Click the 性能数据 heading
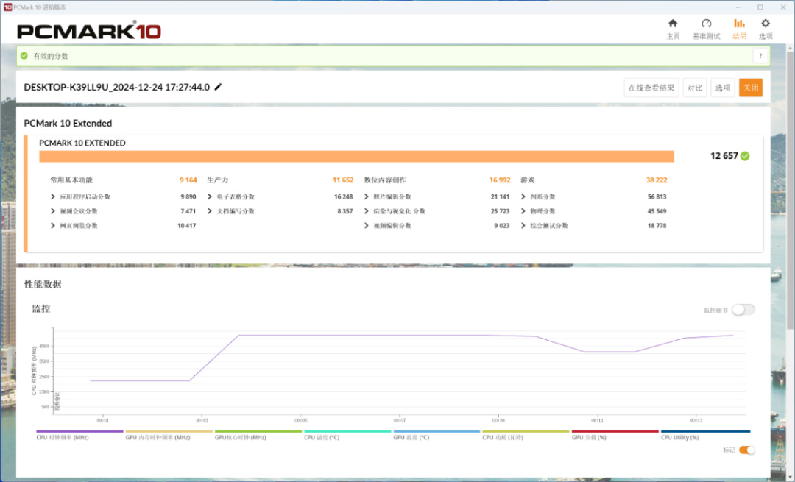795x482 pixels. [43, 284]
